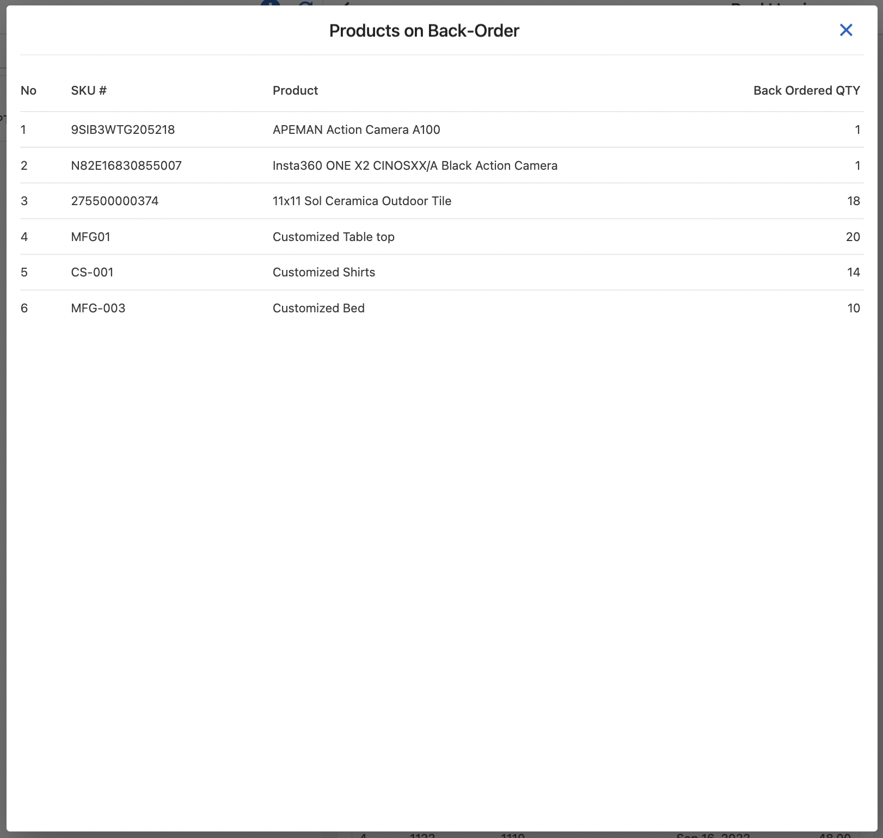The width and height of the screenshot is (883, 838).
Task: Click back-ordered quantity 18
Action: pyautogui.click(x=853, y=201)
